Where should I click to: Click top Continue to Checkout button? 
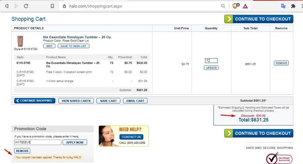point(259,19)
